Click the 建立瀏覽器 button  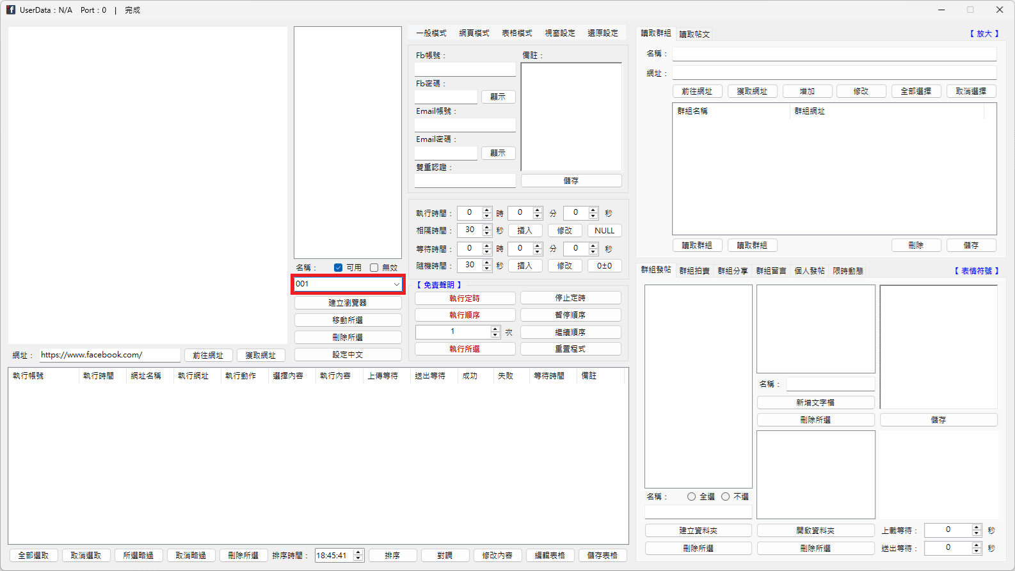pos(348,302)
